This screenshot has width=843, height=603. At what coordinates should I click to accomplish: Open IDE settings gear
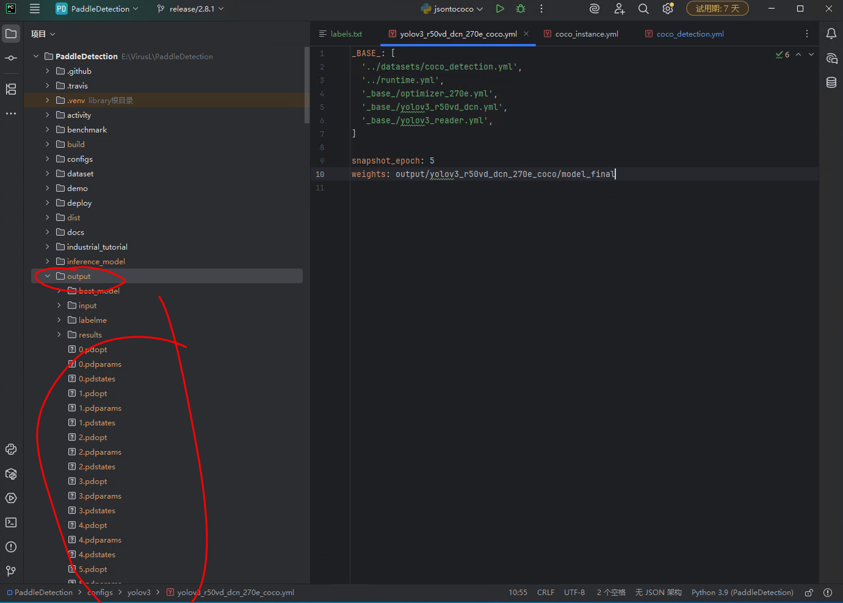668,9
